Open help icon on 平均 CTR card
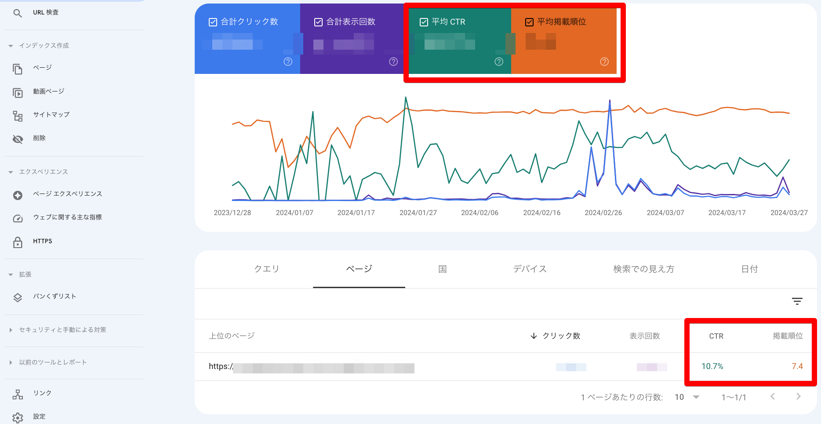This screenshot has height=424, width=821. [499, 62]
